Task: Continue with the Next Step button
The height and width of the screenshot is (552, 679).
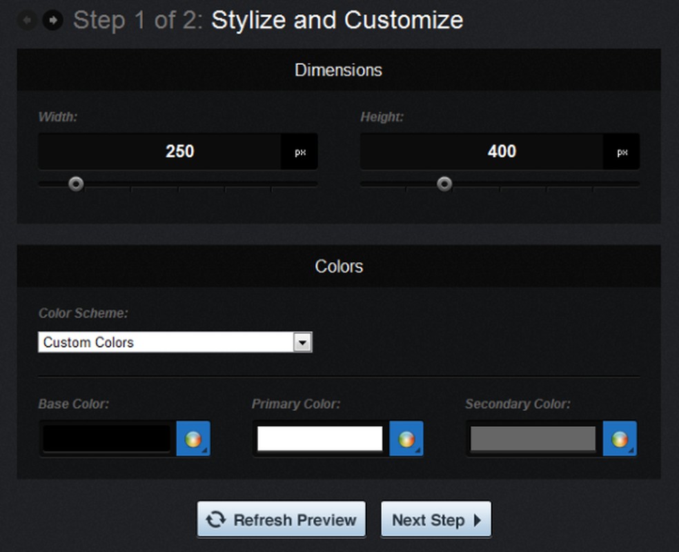Action: coord(435,520)
